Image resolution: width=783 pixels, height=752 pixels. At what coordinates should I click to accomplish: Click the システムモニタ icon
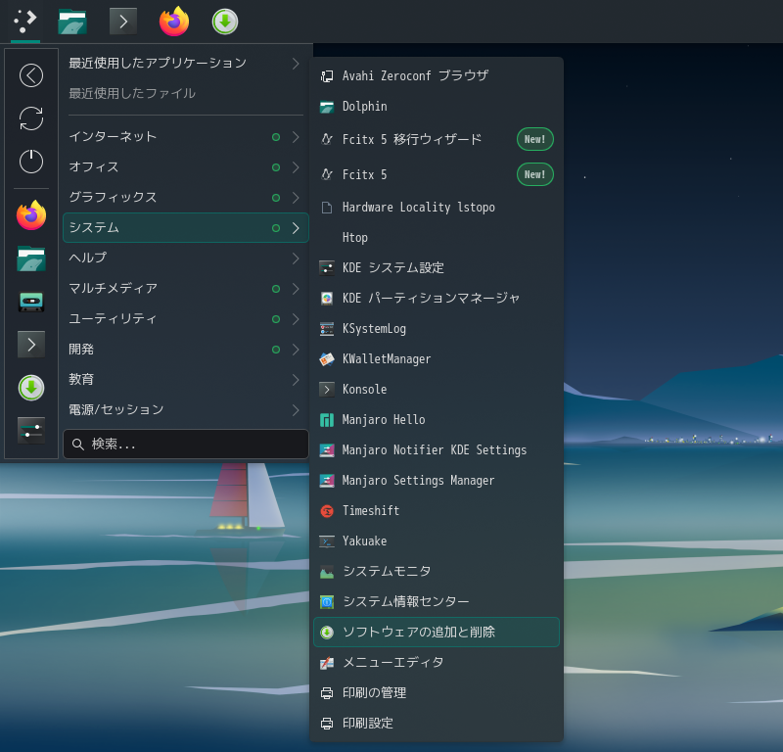coord(327,572)
